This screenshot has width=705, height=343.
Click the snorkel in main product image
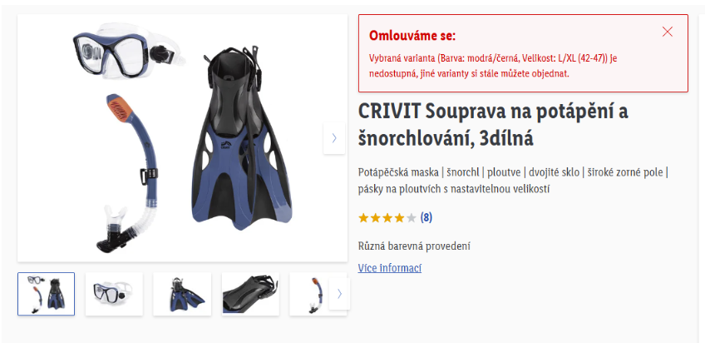[126, 173]
